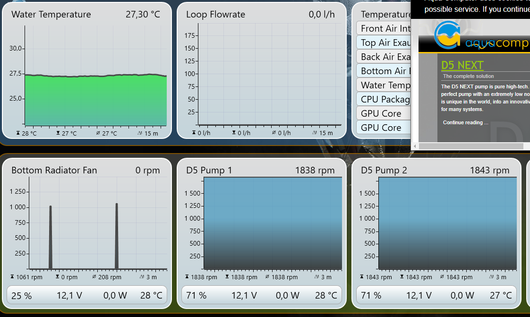
Task: Click the minimum icon beside 0 rpm in Bottom Radiator Fan footer
Action: click(58, 276)
